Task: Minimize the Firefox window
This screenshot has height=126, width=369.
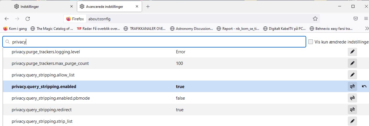Action: point(339,6)
